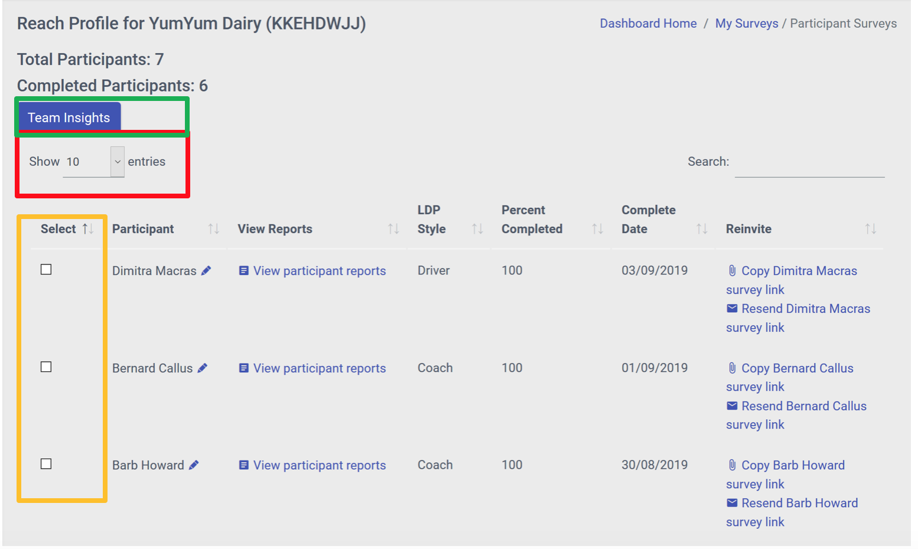This screenshot has width=918, height=549.
Task: Sort by Complete Date column
Action: point(701,228)
